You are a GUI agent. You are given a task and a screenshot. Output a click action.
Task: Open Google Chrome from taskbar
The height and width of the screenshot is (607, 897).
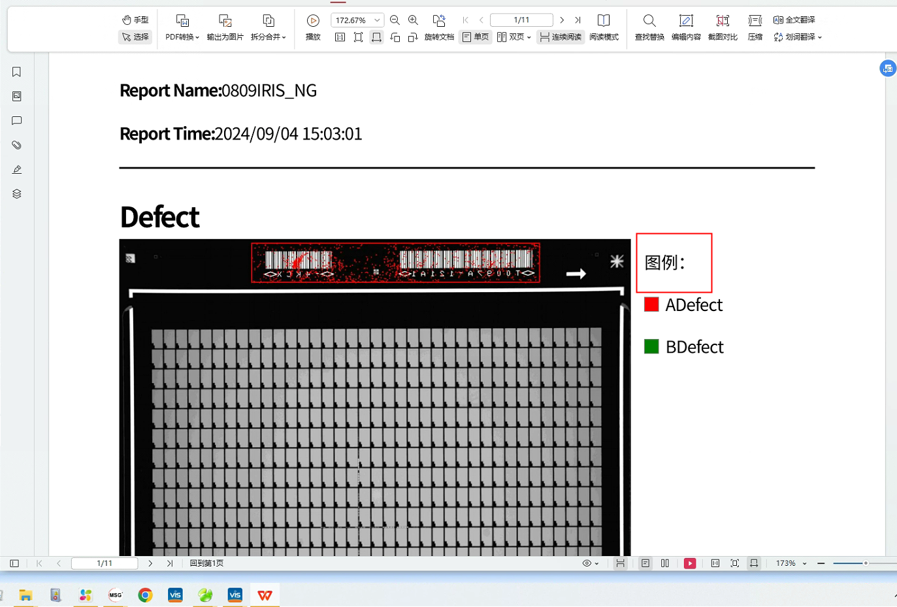click(x=145, y=595)
